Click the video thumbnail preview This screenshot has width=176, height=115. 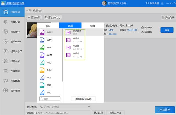click(x=32, y=30)
